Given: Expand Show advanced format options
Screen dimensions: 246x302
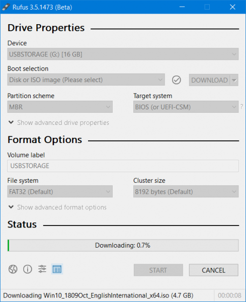Looking at the screenshot, I should tap(57, 207).
